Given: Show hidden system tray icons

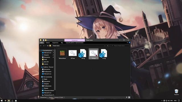Looking at the screenshot, I should pyautogui.click(x=162, y=101).
